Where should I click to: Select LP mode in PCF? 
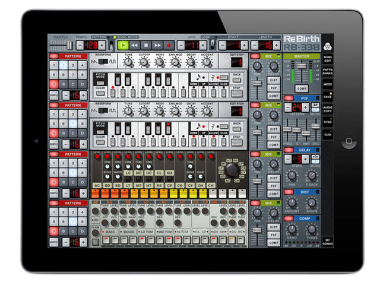click(315, 110)
